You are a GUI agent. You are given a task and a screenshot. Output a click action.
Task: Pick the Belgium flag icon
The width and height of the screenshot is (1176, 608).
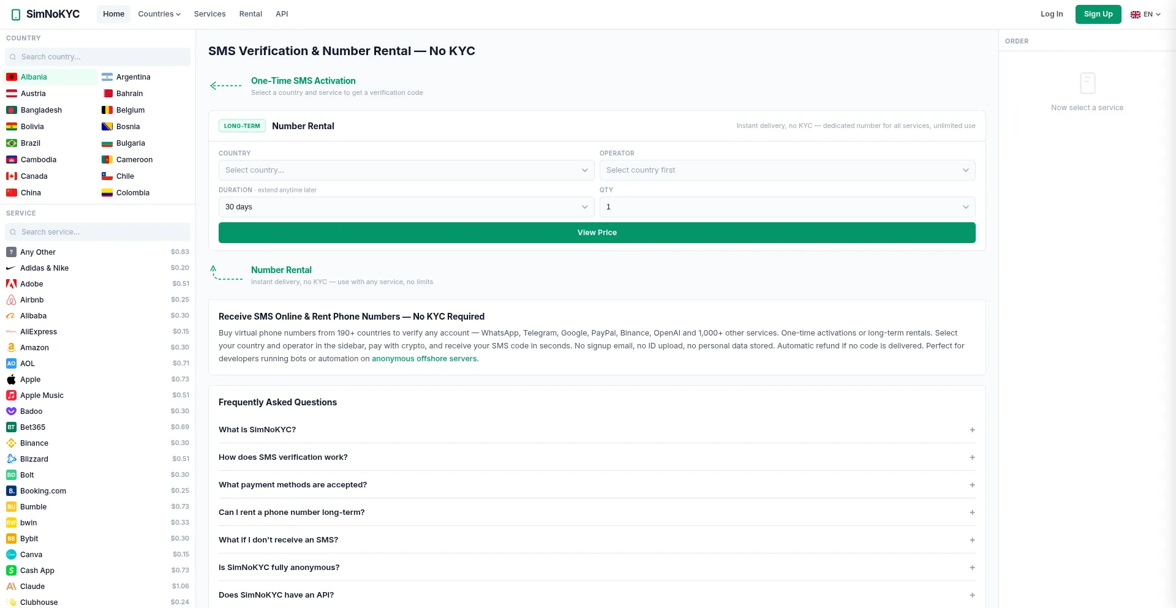(107, 110)
